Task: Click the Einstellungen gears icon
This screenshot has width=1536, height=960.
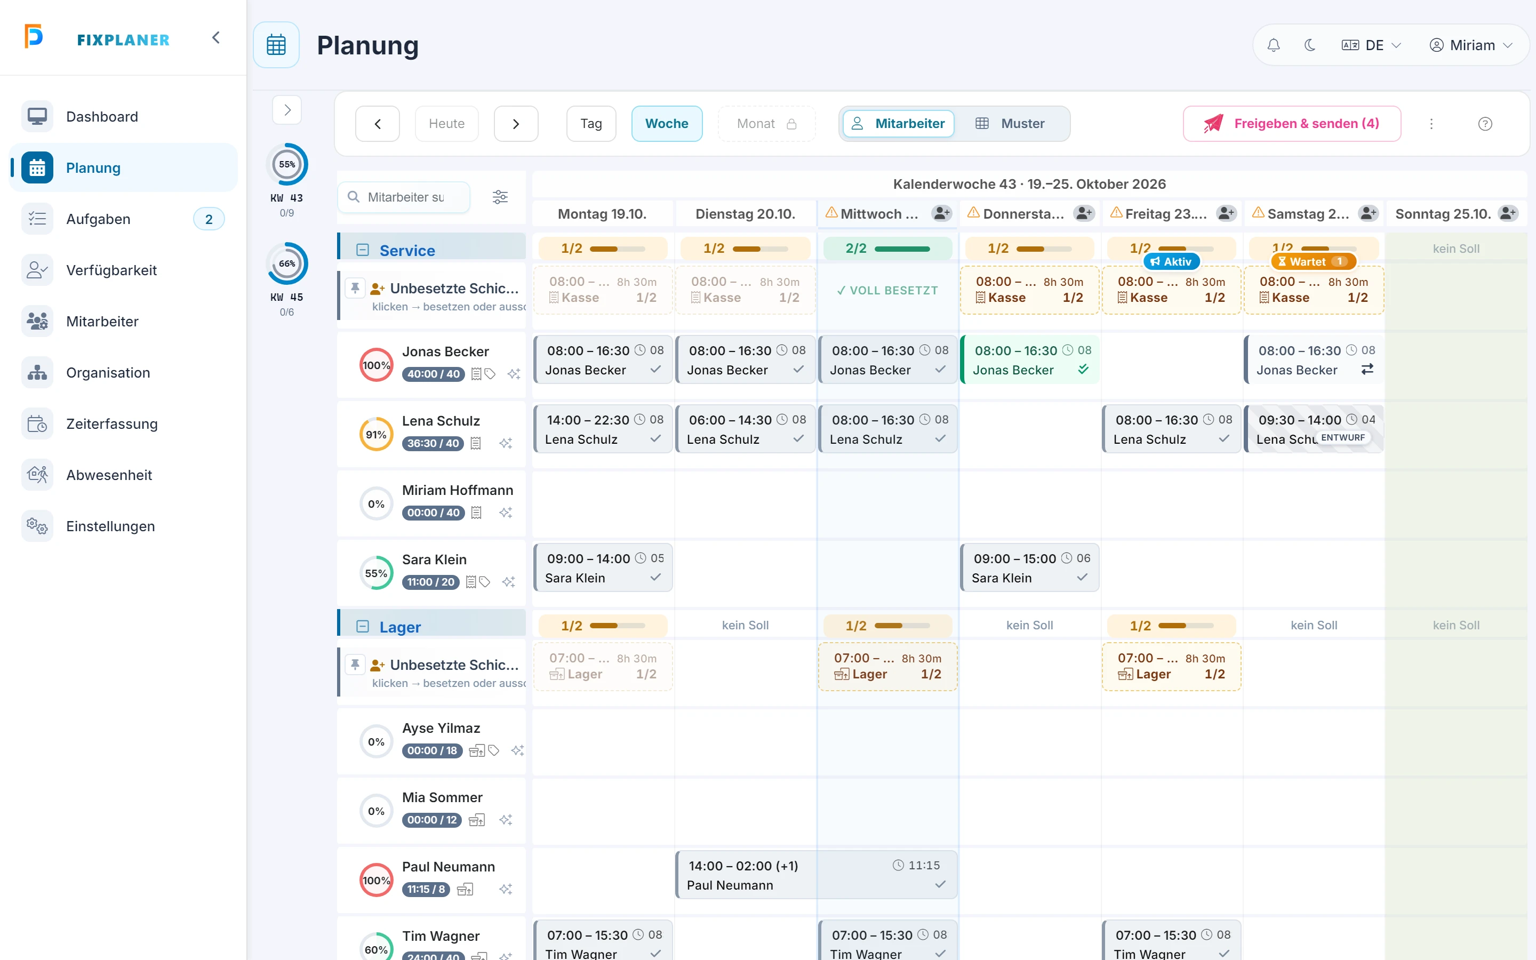Action: tap(37, 526)
